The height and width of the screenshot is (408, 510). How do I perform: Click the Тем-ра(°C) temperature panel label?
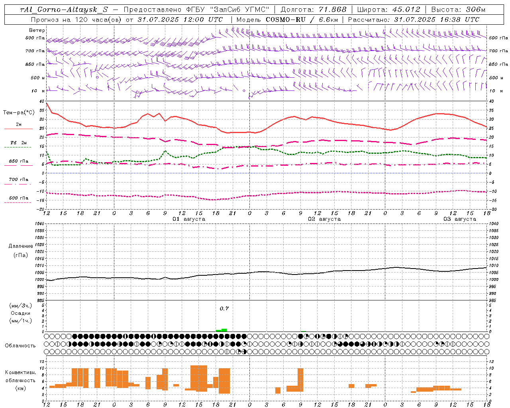tap(19, 113)
